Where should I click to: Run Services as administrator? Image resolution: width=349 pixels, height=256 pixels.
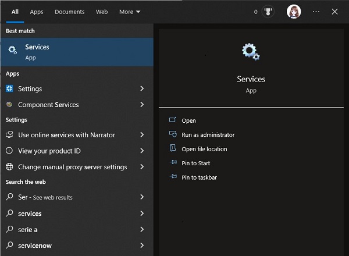pos(208,135)
